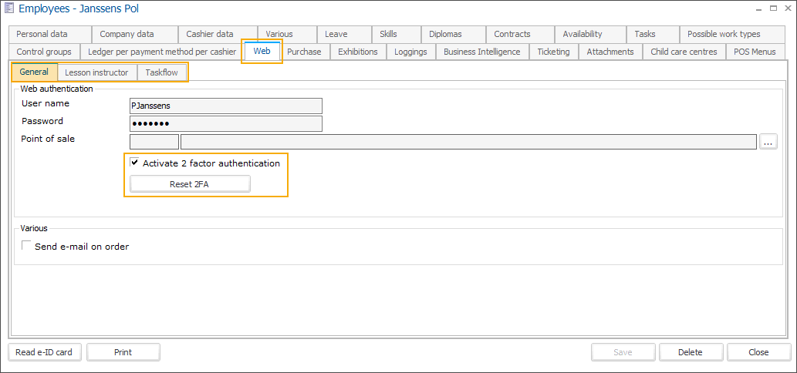Viewport: 797px width, 373px height.
Task: Open the Taskflow sub-tab
Action: coord(161,72)
